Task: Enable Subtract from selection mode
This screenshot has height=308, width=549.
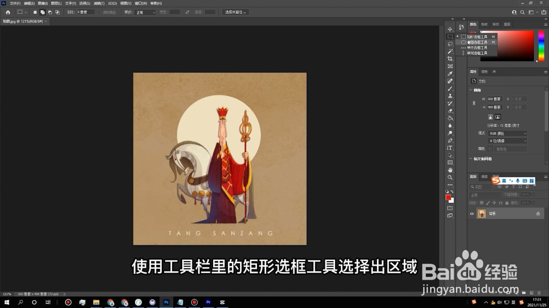Action: 50,12
